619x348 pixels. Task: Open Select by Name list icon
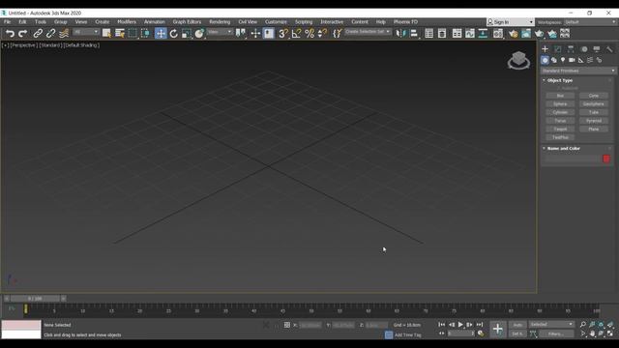pyautogui.click(x=120, y=34)
